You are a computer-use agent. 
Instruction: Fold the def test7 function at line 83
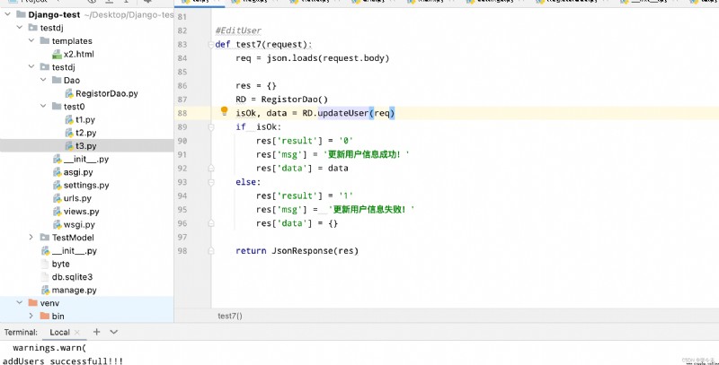click(x=211, y=44)
